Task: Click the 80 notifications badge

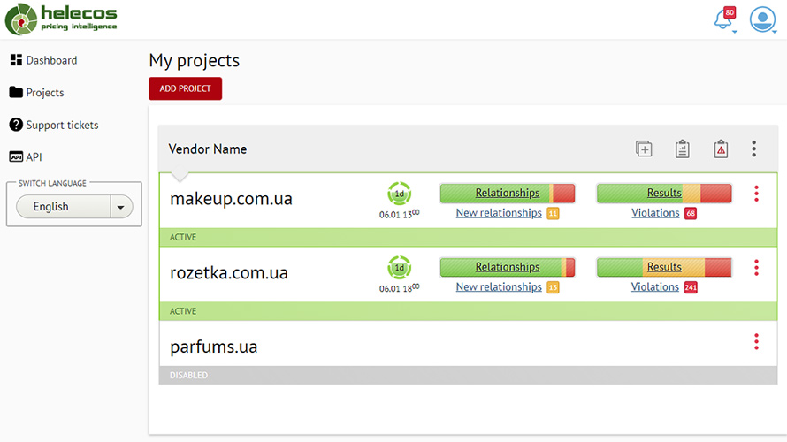Action: pos(730,12)
